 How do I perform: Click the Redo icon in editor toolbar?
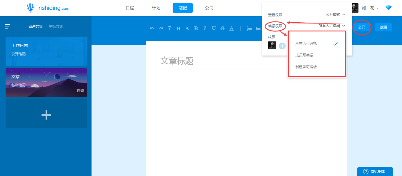(161, 28)
